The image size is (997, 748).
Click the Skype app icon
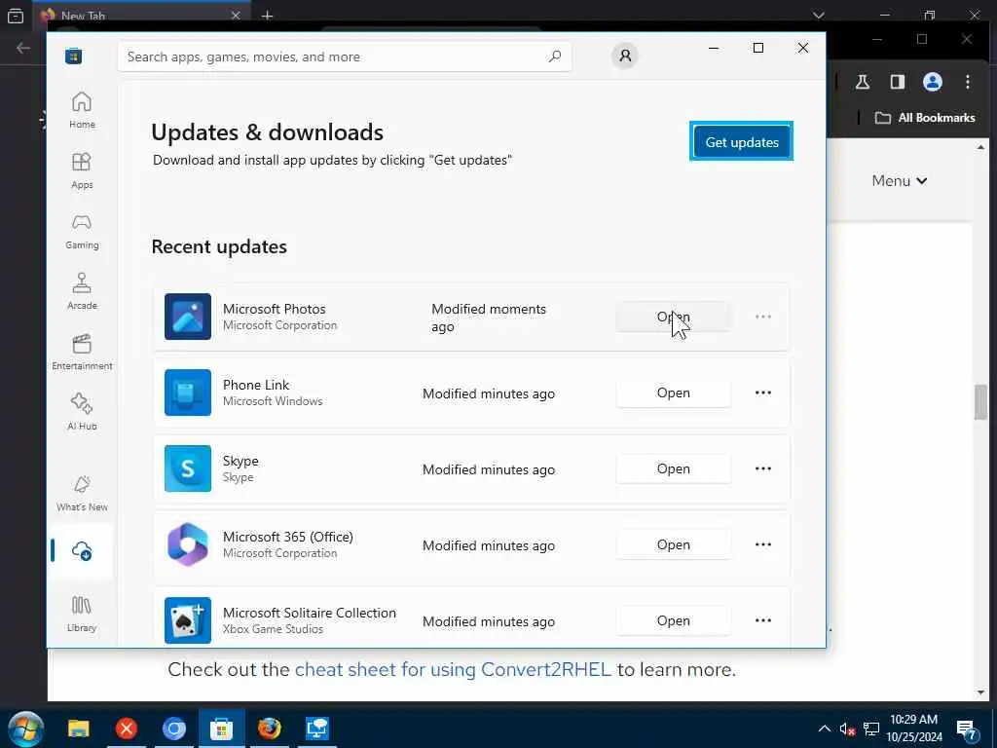[x=188, y=468]
